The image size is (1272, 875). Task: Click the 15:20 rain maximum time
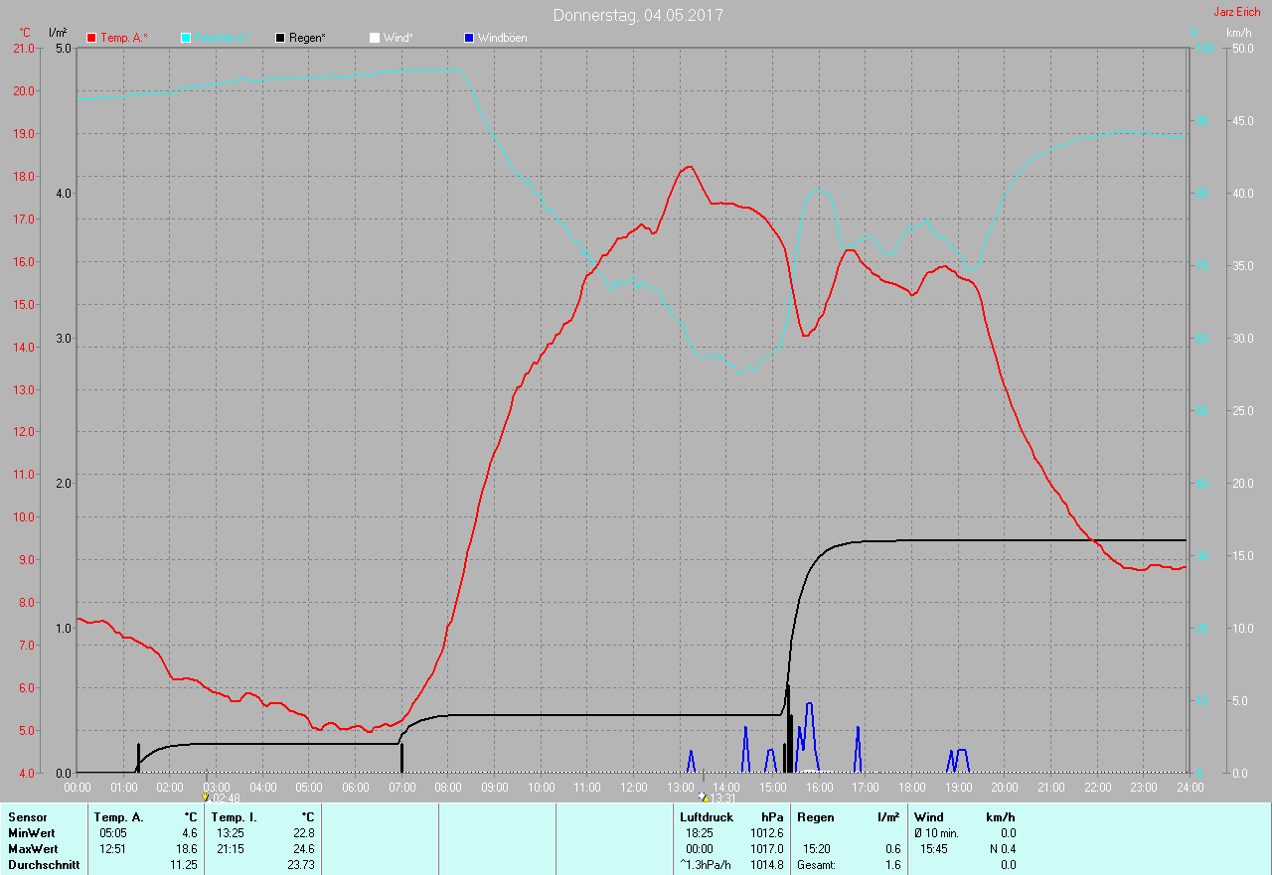coord(817,849)
